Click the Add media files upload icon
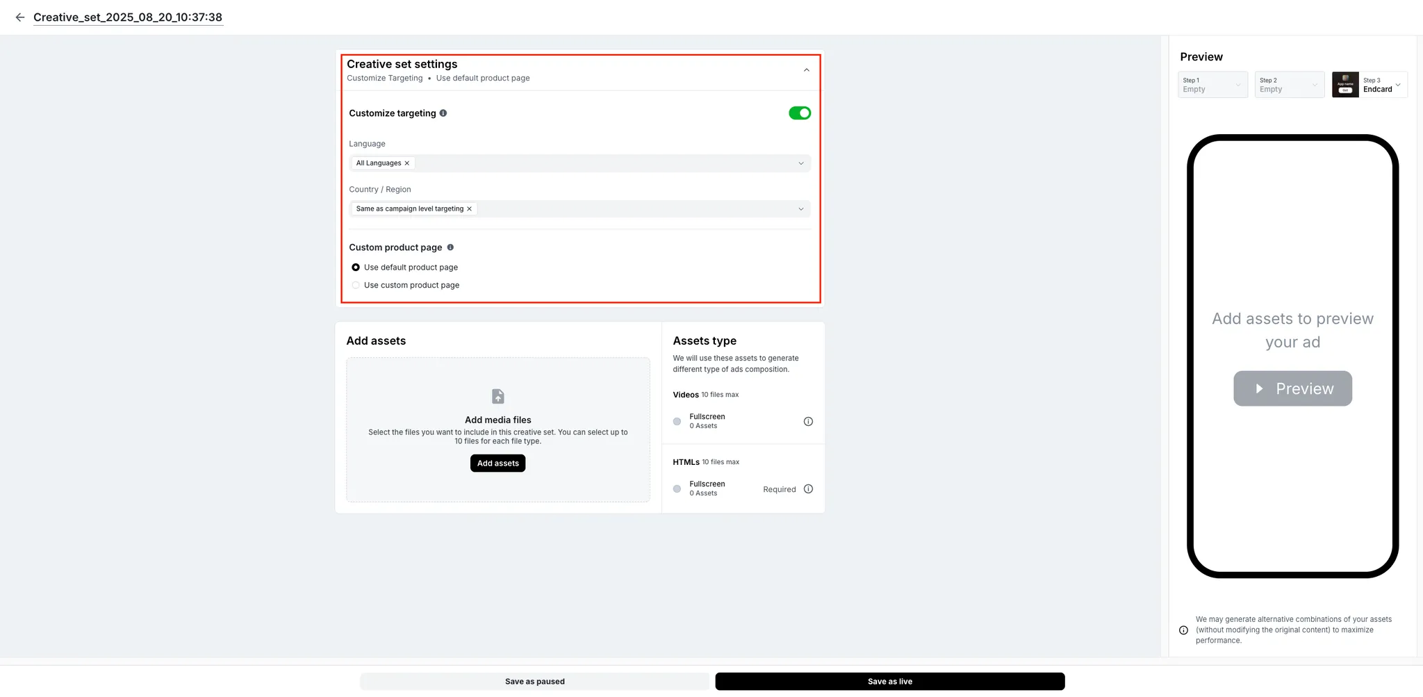The image size is (1423, 697). tap(498, 397)
